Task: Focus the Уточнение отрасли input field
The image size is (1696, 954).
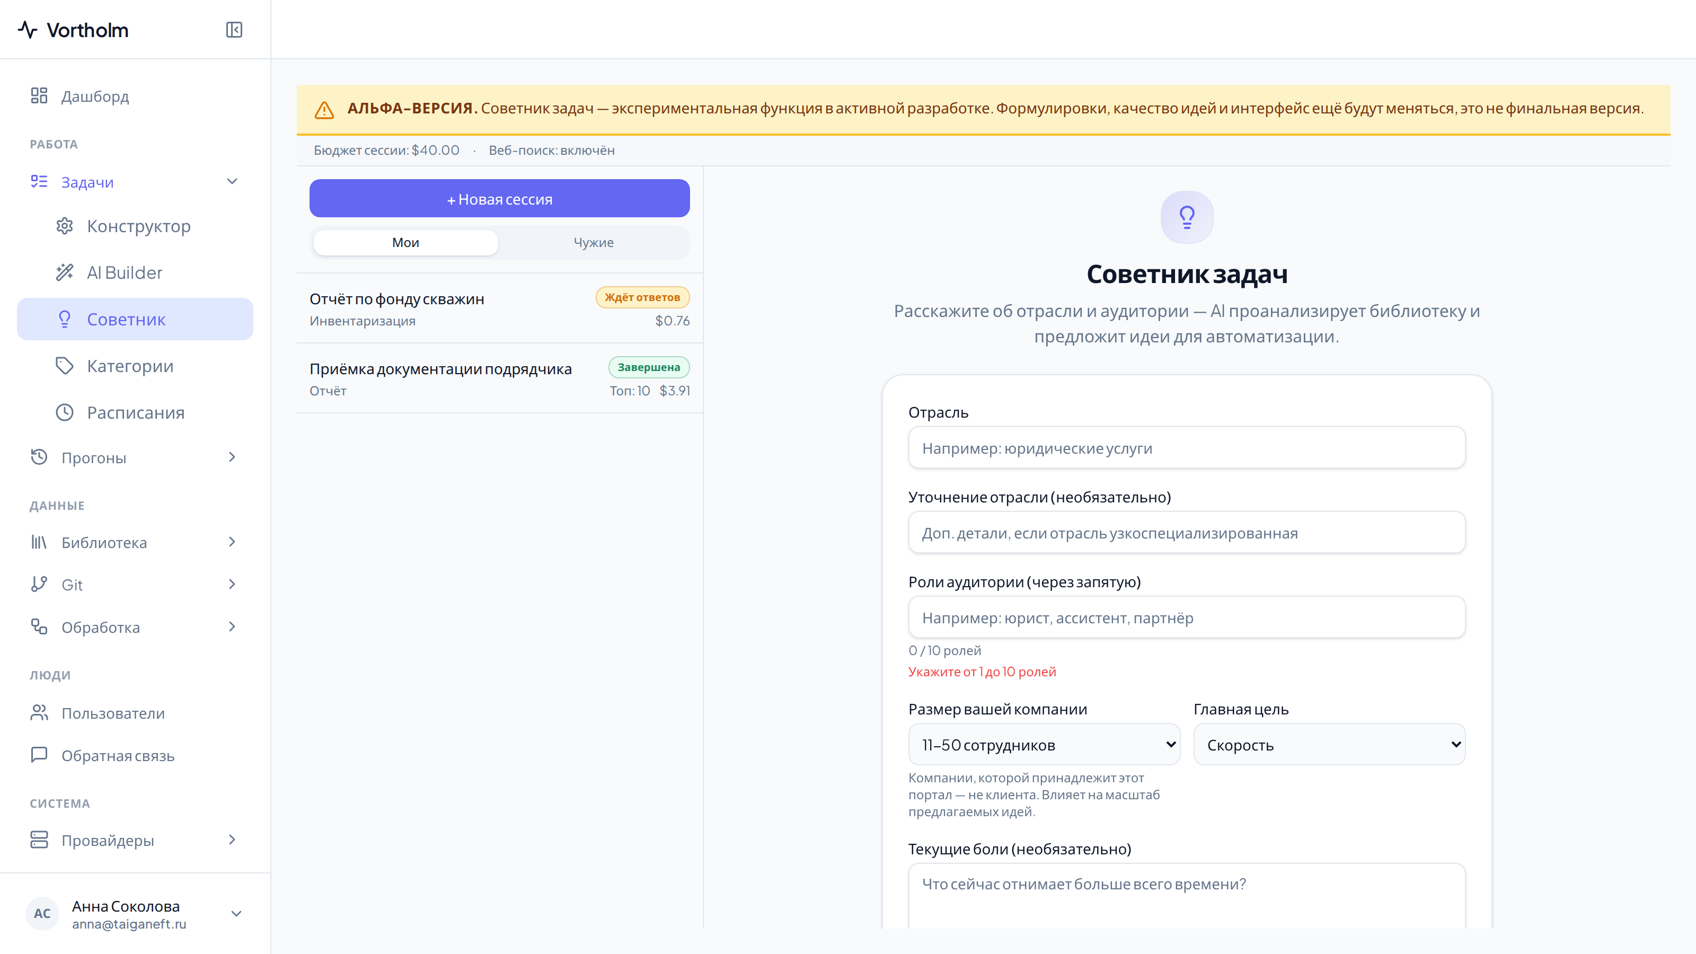Action: click(1187, 533)
